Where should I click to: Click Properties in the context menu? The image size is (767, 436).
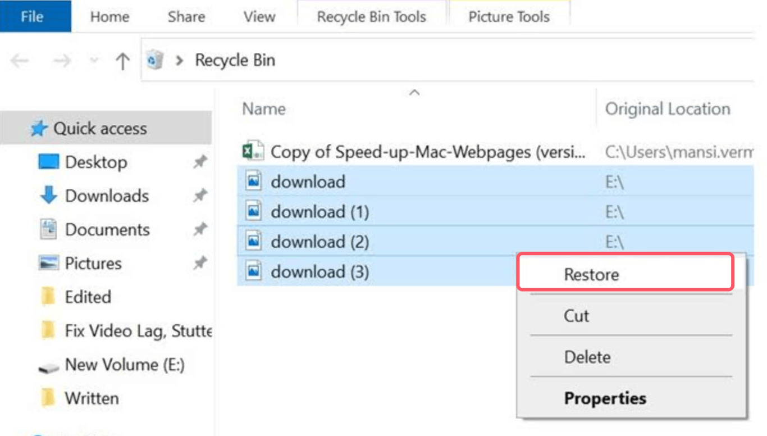click(605, 398)
